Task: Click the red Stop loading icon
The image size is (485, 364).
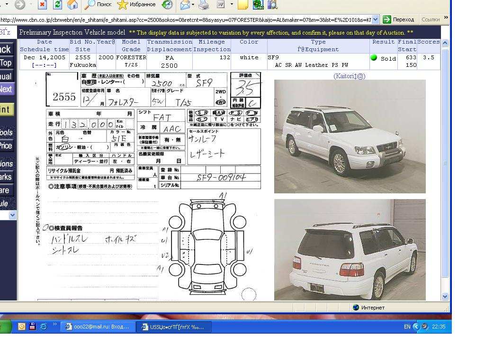Action: click(42, 4)
